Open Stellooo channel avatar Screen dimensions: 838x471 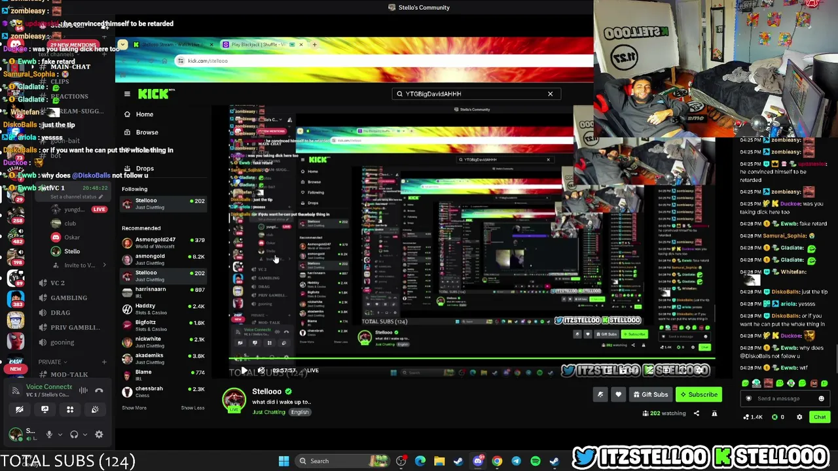234,400
